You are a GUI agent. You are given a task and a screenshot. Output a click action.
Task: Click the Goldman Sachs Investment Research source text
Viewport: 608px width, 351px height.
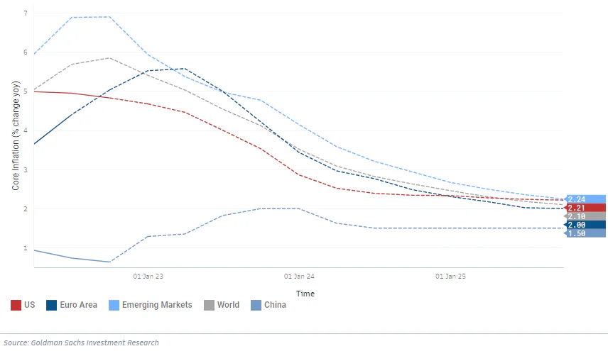click(94, 343)
